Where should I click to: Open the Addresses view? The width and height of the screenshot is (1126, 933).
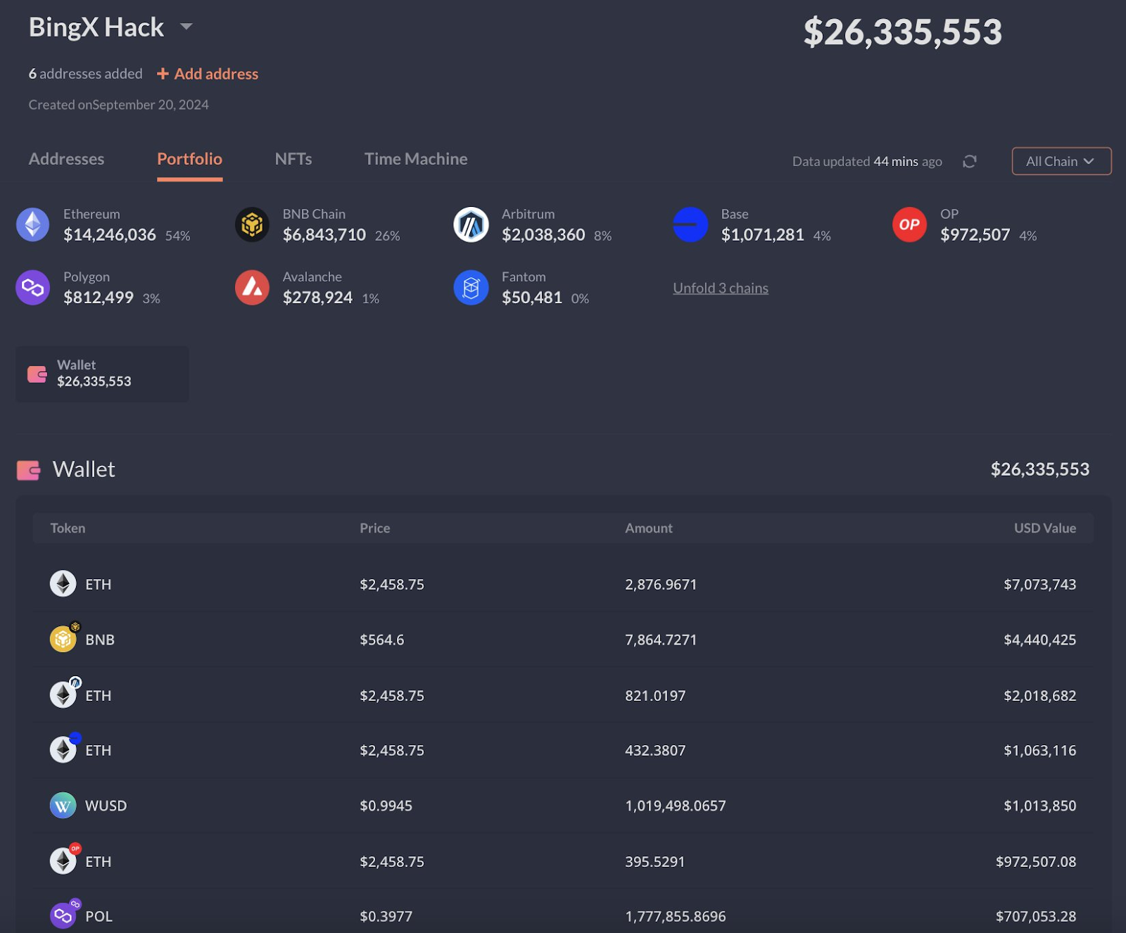(x=66, y=159)
